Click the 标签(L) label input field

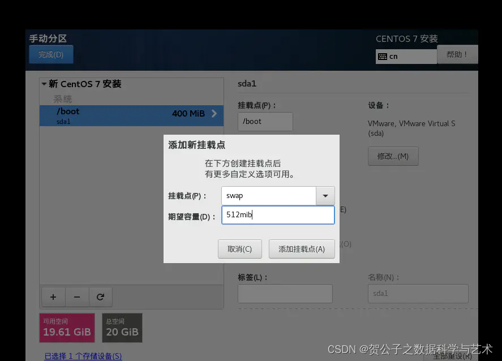(x=285, y=294)
